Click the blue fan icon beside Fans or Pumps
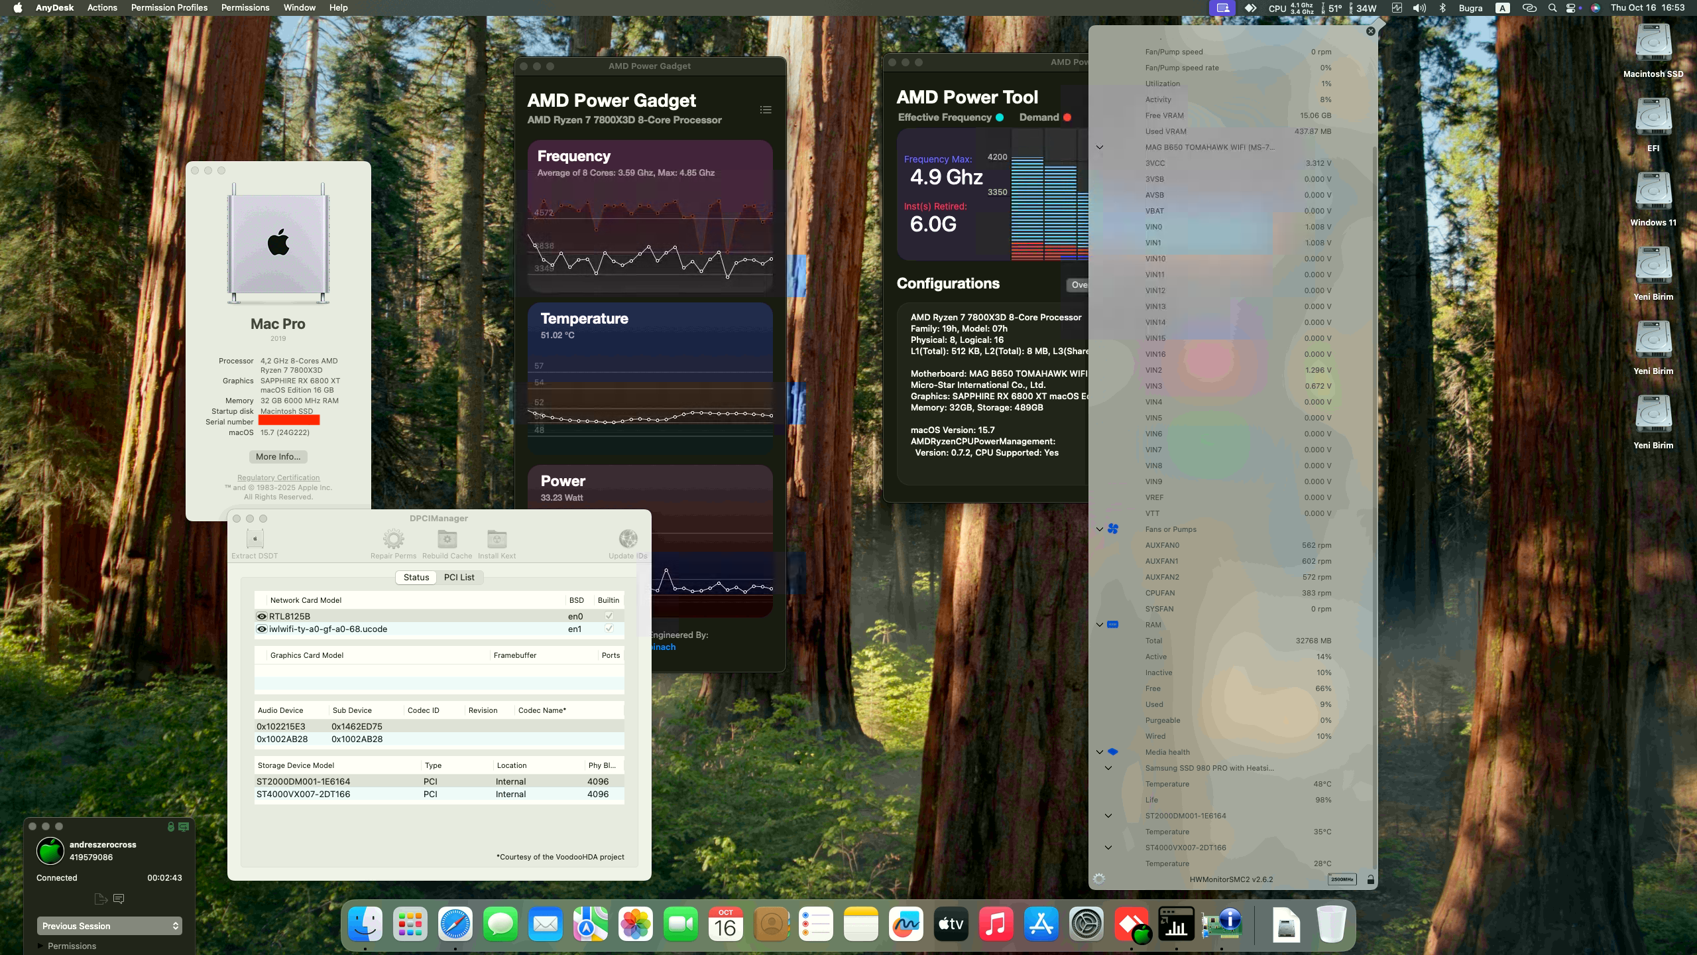This screenshot has height=955, width=1697. pyautogui.click(x=1113, y=529)
